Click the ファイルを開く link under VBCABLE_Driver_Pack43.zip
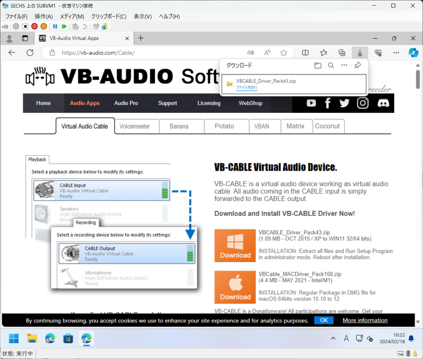 click(247, 87)
